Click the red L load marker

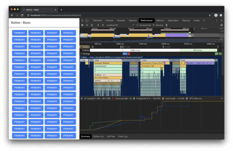[x=129, y=54]
